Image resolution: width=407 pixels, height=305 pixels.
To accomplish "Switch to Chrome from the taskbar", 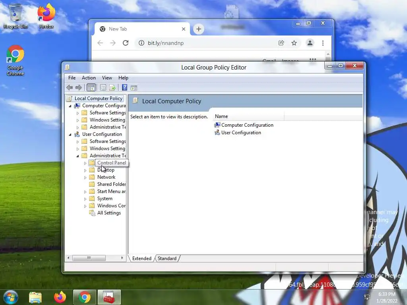I will point(85,297).
